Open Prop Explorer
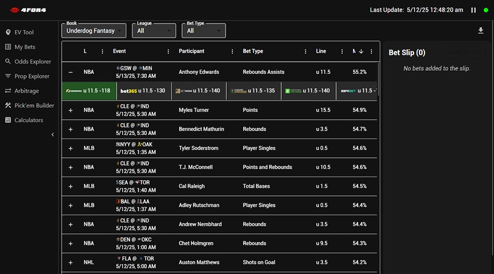 tap(27, 76)
